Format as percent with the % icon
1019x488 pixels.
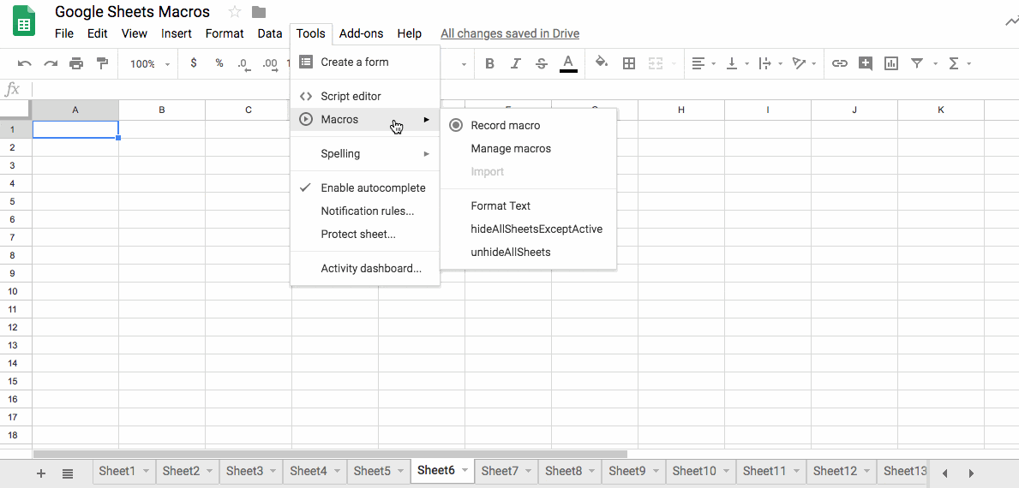click(219, 63)
